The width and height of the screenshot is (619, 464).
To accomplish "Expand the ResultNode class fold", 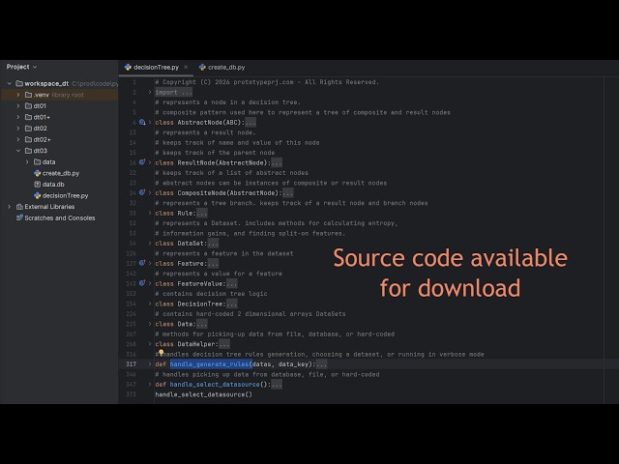I will 150,163.
